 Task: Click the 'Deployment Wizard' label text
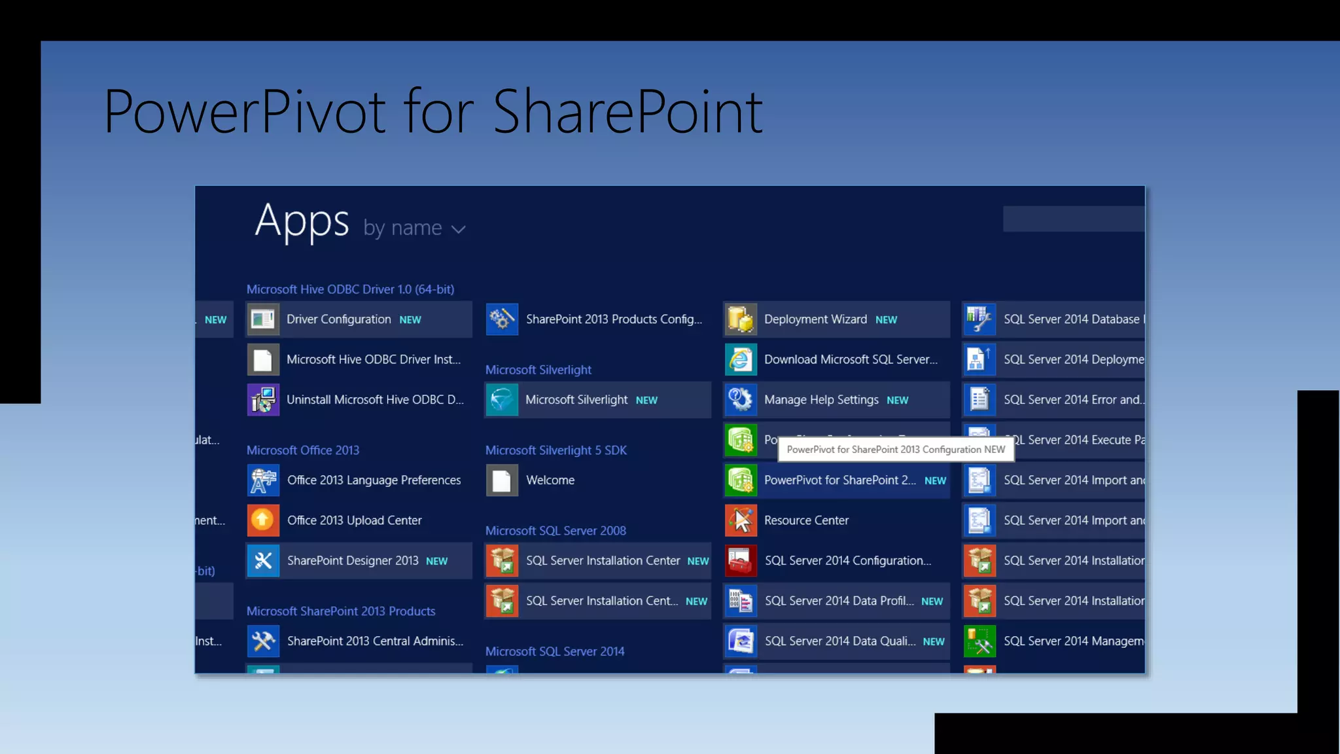815,319
